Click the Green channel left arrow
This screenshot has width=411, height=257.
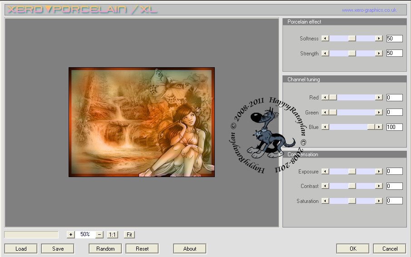325,112
